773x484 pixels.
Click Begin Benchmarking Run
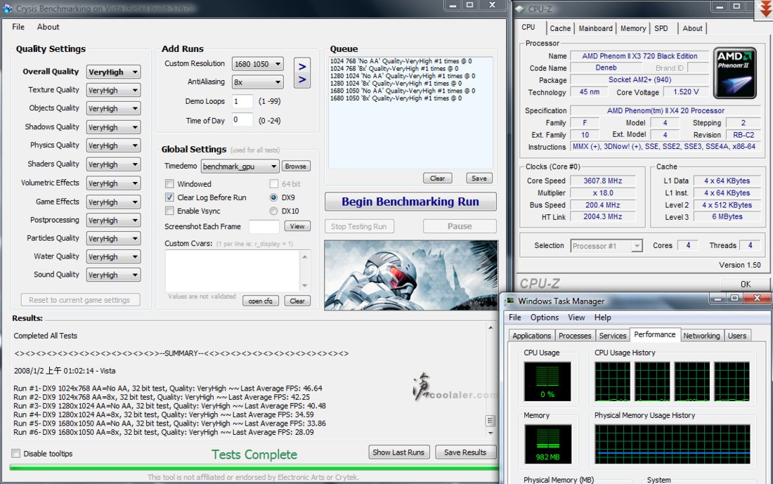pos(410,202)
